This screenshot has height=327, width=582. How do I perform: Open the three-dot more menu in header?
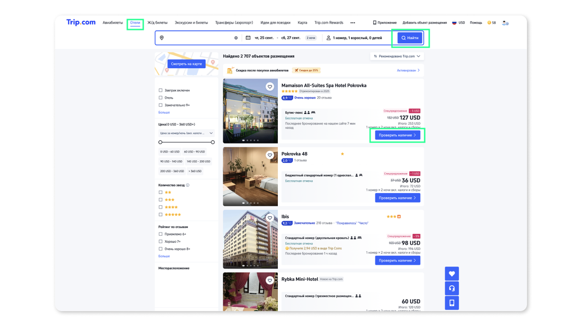pyautogui.click(x=353, y=23)
